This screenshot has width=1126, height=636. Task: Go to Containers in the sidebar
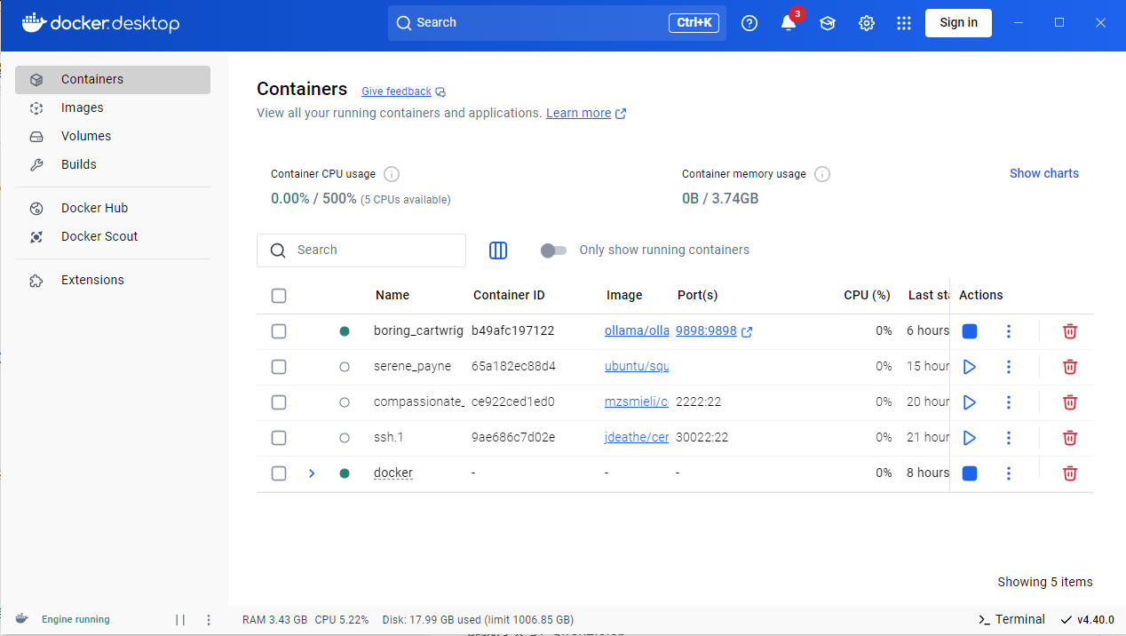[113, 79]
